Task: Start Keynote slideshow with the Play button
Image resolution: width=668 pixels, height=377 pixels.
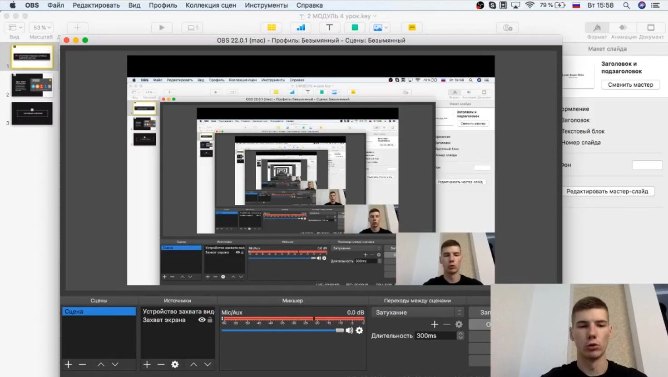Action: pos(162,28)
